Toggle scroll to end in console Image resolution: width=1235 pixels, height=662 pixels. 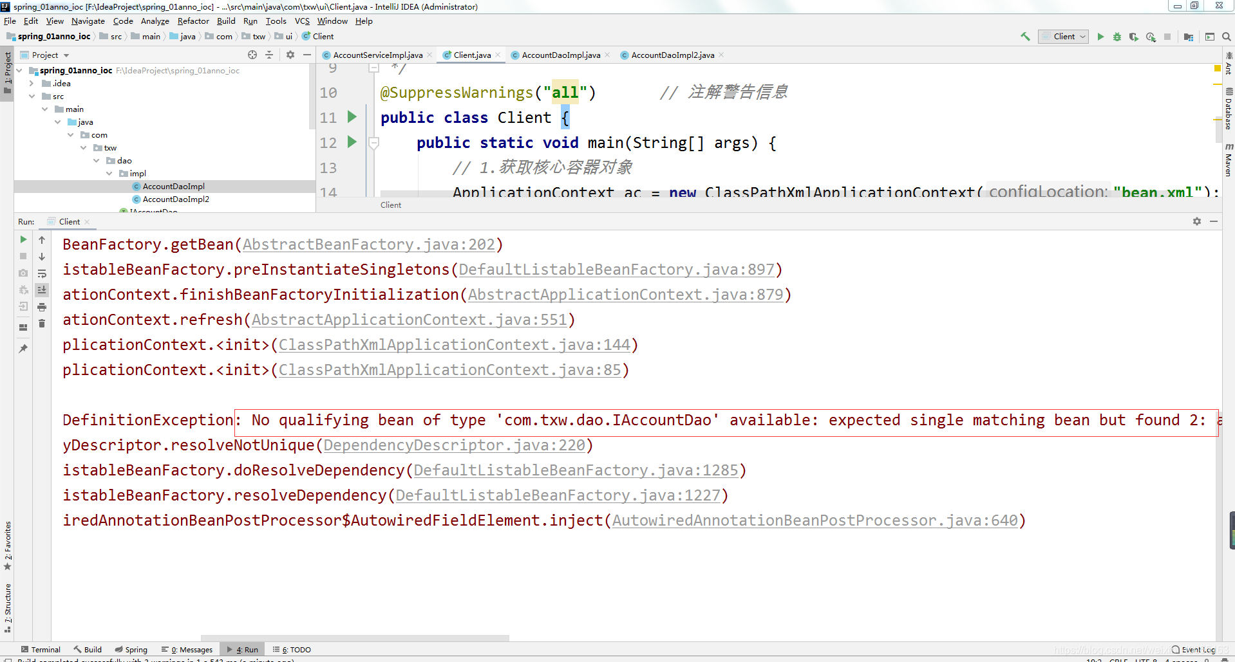coord(42,290)
